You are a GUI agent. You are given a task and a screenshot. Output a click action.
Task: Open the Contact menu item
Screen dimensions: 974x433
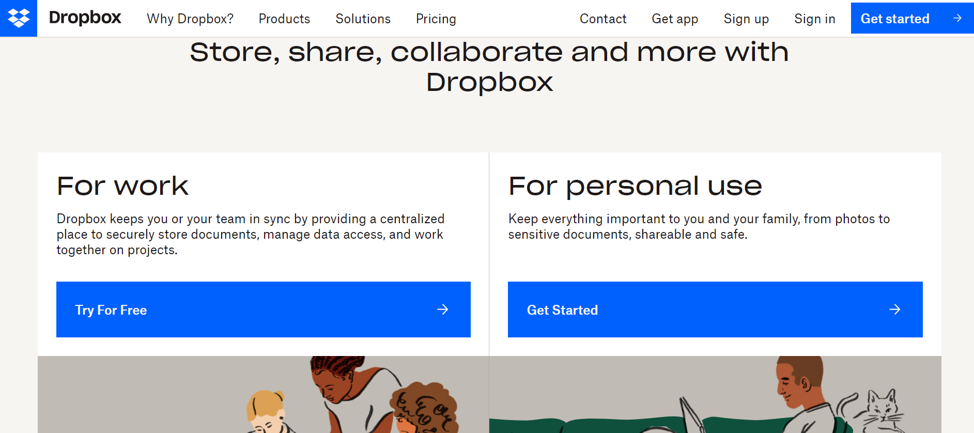point(603,19)
